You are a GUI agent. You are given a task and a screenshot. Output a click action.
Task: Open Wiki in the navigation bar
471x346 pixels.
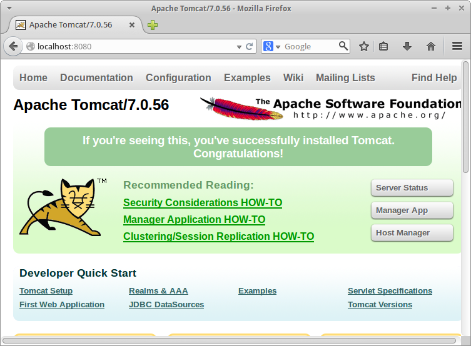(x=293, y=77)
